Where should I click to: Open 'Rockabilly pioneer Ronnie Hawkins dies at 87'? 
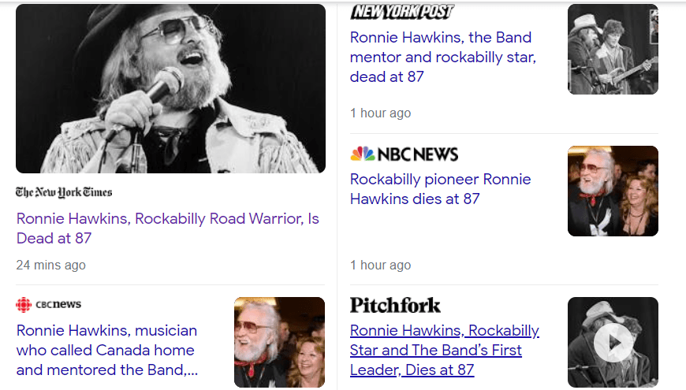pos(440,189)
